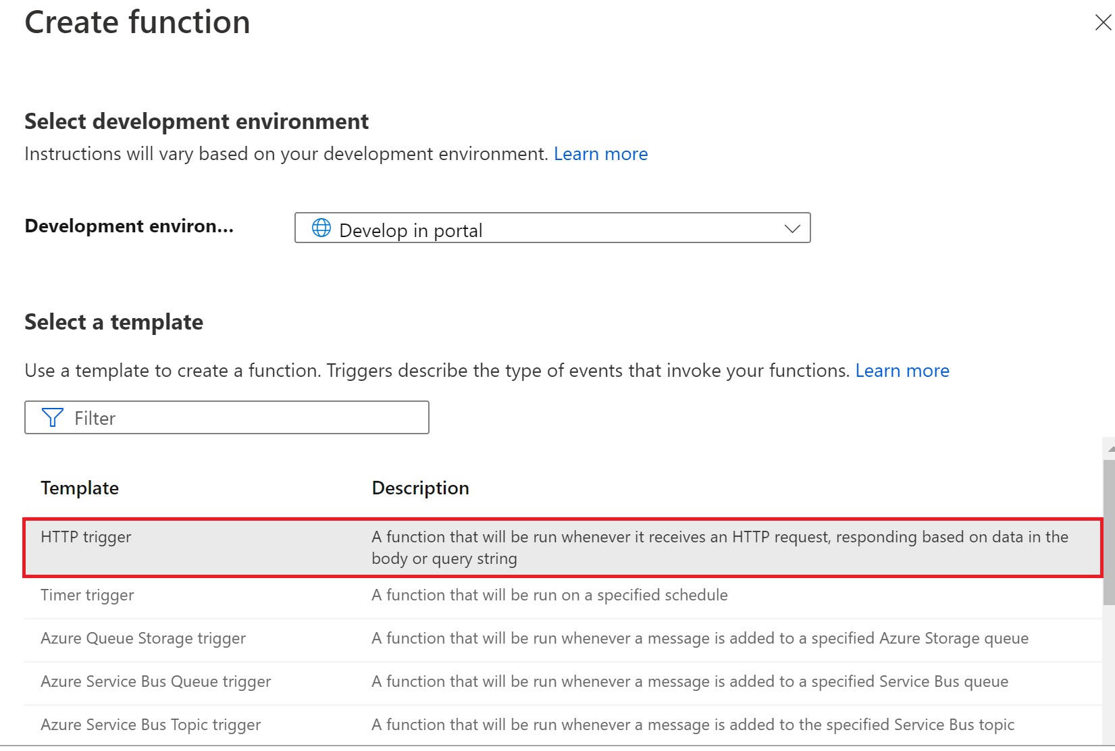Choose the Azure Service Bus Queue trigger
This screenshot has width=1115, height=751.
(156, 682)
